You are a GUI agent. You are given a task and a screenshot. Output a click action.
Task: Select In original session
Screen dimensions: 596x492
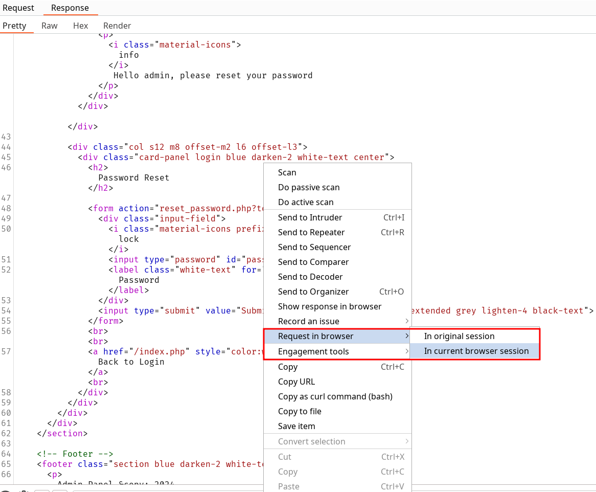(459, 337)
